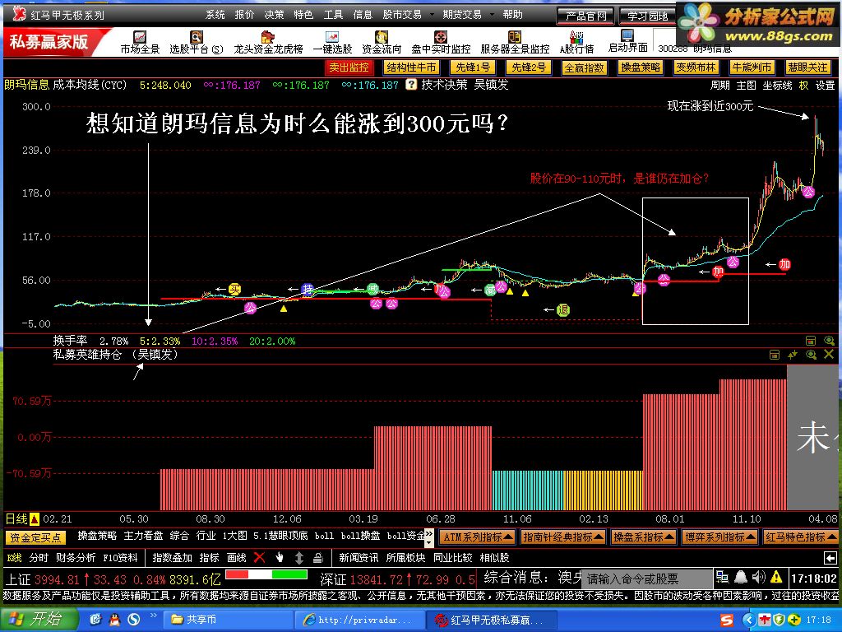The width and height of the screenshot is (842, 632).
Task: Click the up-down arrows icon in bottom toolbar
Action: pyautogui.click(x=299, y=557)
